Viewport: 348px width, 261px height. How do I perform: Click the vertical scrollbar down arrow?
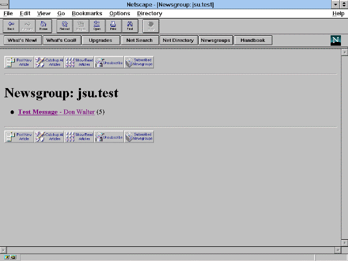click(345, 243)
